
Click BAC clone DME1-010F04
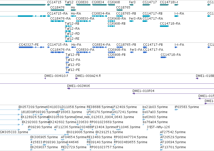[x=143, y=91]
